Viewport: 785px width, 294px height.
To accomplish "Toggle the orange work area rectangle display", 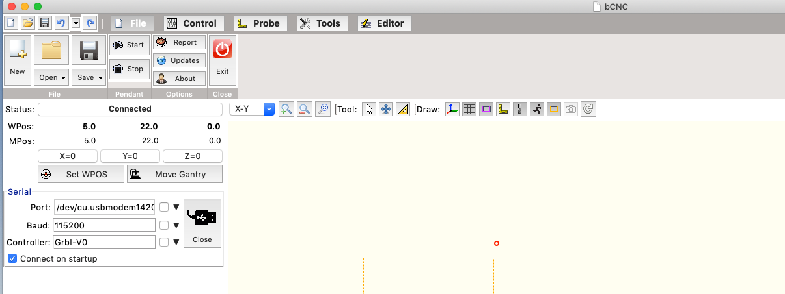I will 554,109.
